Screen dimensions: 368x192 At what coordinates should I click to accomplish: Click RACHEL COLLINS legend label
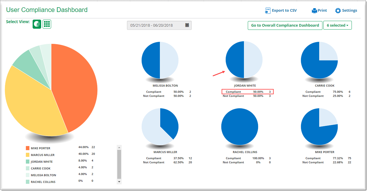(43, 182)
